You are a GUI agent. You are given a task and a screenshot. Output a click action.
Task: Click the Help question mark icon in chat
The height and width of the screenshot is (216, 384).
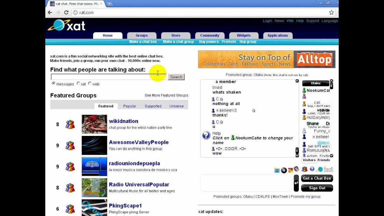(206, 135)
